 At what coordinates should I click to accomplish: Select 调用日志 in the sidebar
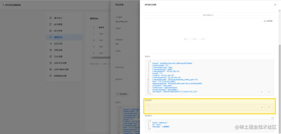(64, 37)
